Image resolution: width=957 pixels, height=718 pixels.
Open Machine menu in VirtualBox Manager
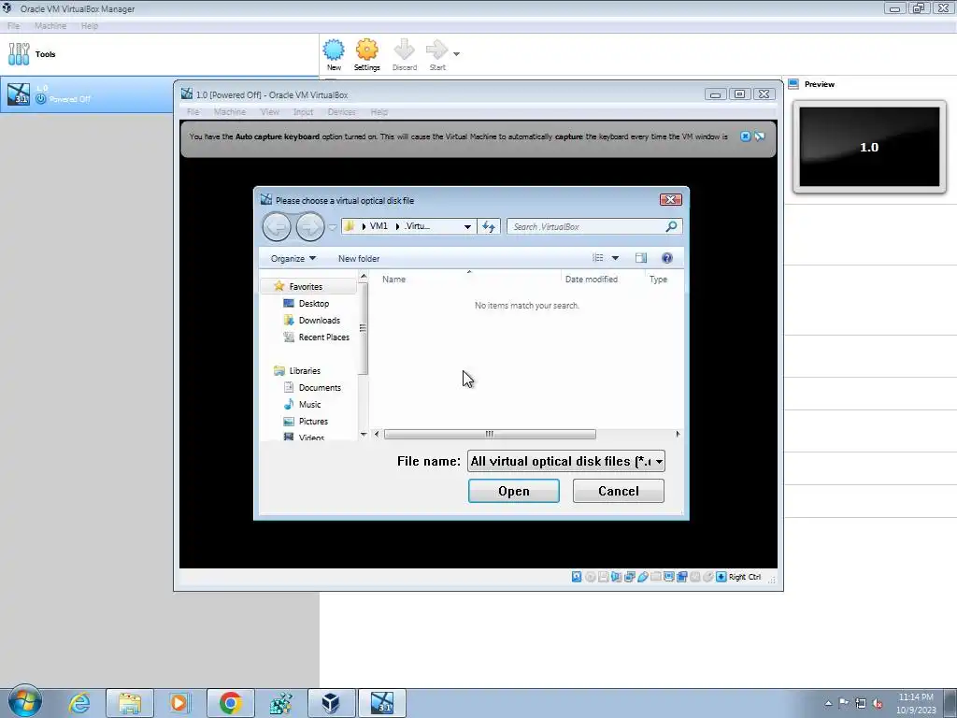[x=50, y=25]
